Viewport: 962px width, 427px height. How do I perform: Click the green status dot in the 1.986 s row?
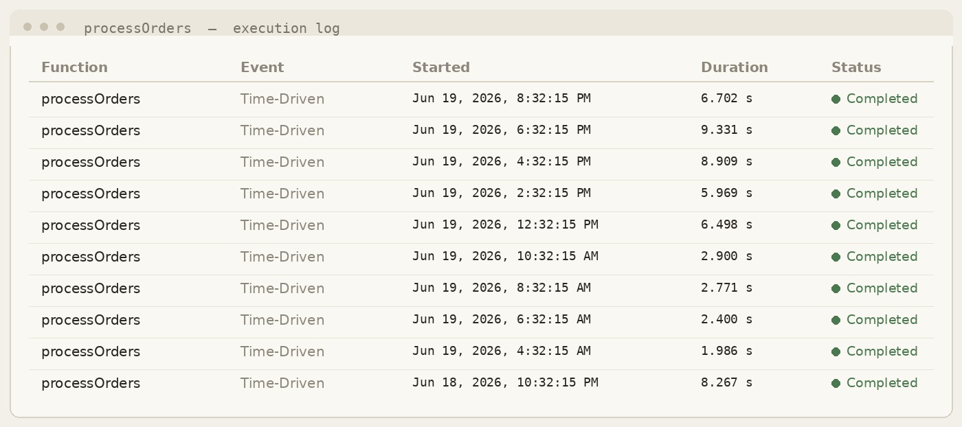pos(836,351)
